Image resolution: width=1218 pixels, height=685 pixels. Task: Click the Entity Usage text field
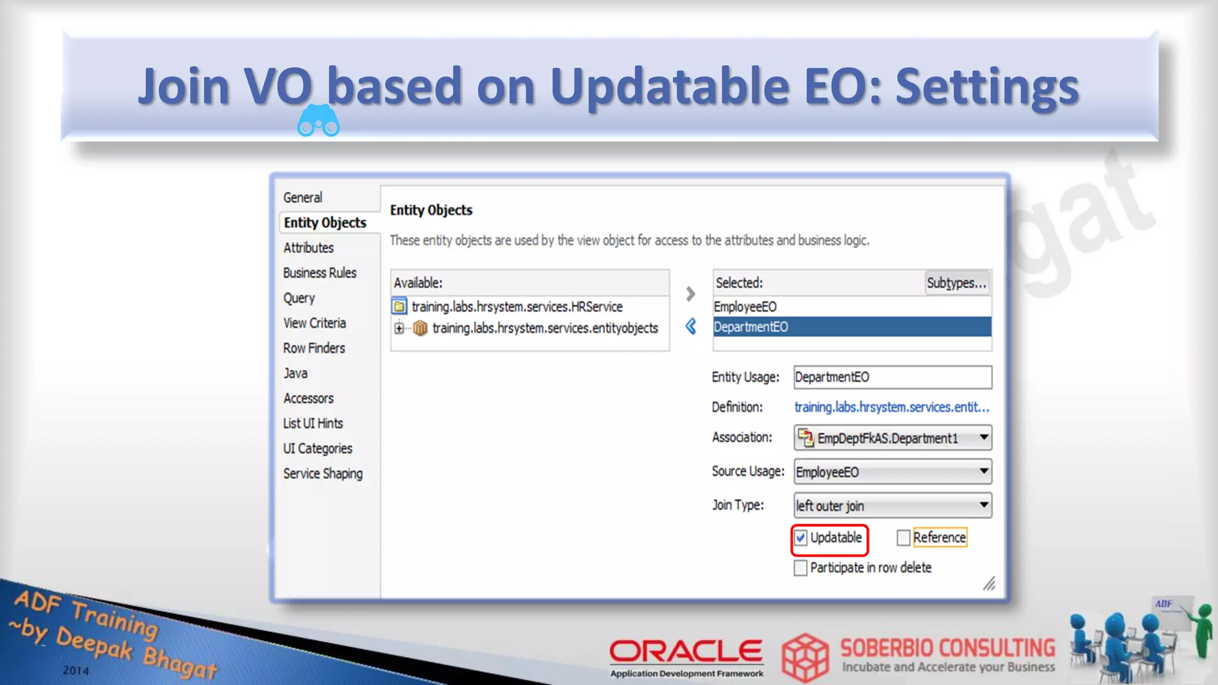[892, 377]
